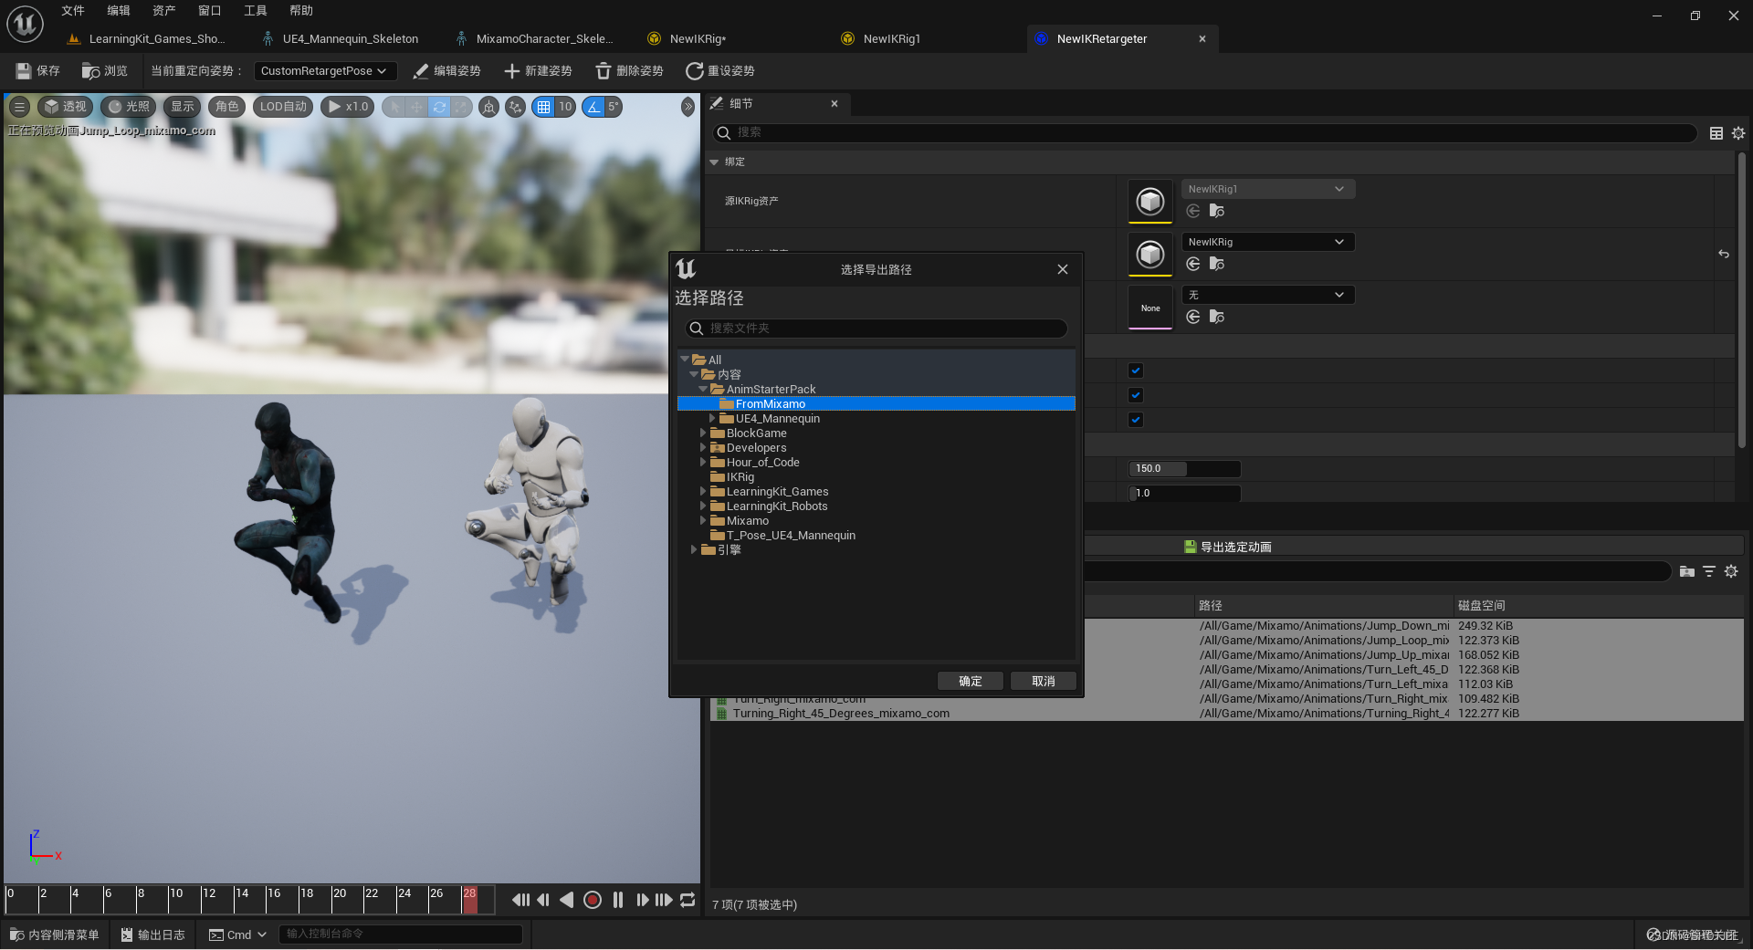
Task: Use selected asset for source NewIKRig1
Action: coord(1193,211)
